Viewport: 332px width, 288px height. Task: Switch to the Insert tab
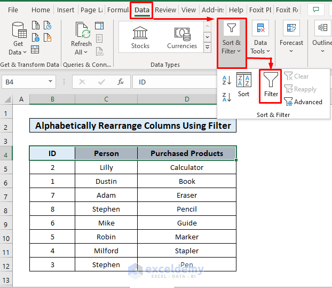(x=66, y=10)
